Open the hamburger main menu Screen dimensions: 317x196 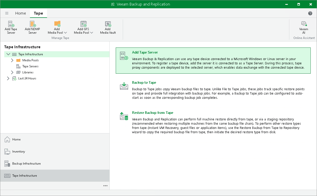pyautogui.click(x=7, y=13)
